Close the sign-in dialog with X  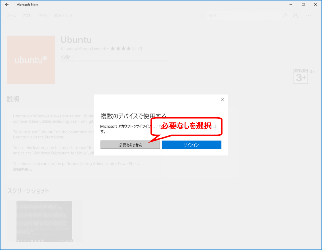point(222,100)
